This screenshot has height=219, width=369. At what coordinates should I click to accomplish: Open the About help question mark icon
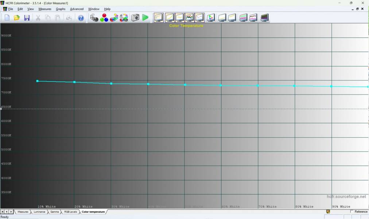pyautogui.click(x=81, y=18)
